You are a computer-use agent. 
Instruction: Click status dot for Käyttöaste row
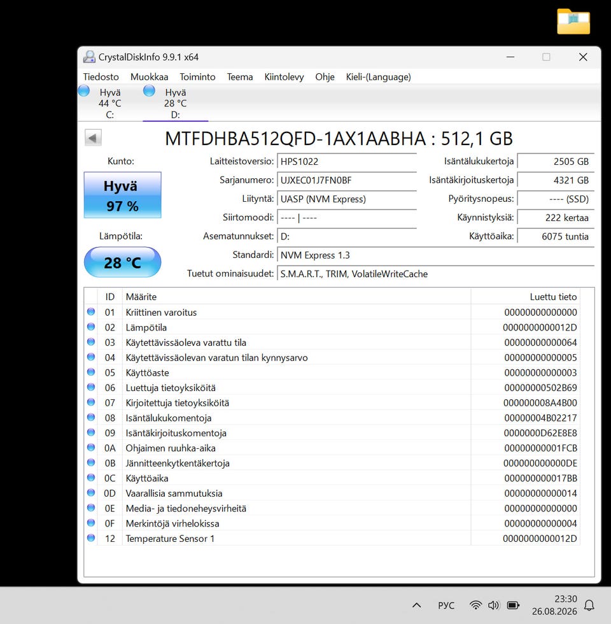(91, 372)
